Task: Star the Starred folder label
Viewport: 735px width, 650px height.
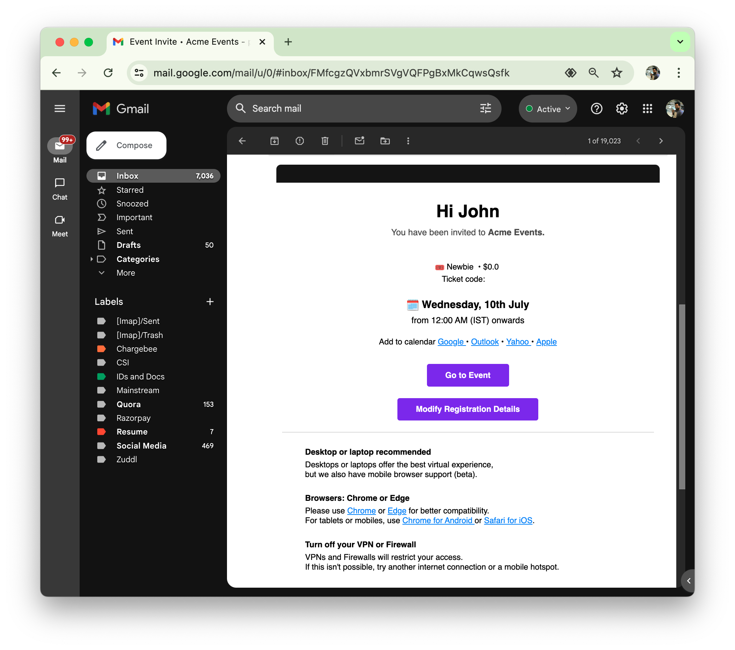Action: [102, 190]
